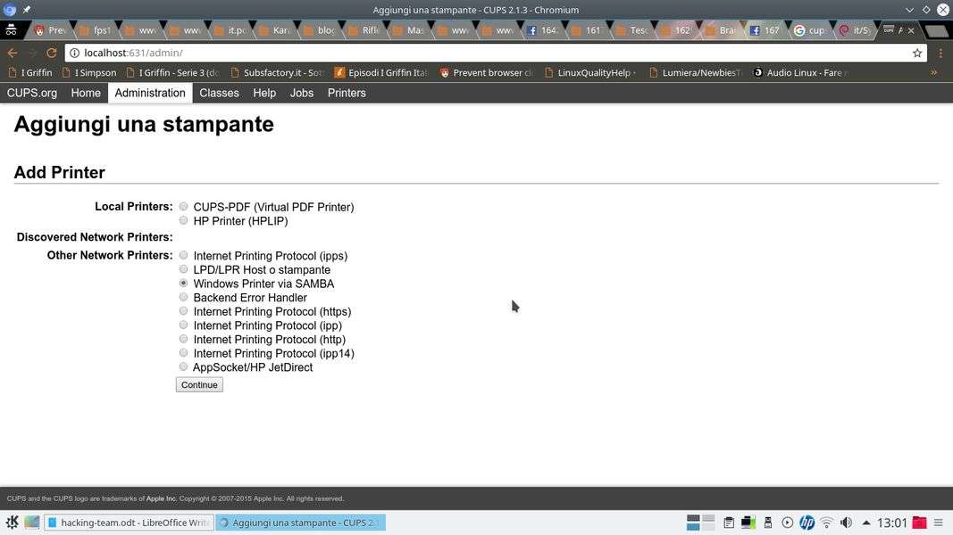Select AppSocket/HP JetDirect radio button
This screenshot has height=535, width=953.
pyautogui.click(x=184, y=367)
